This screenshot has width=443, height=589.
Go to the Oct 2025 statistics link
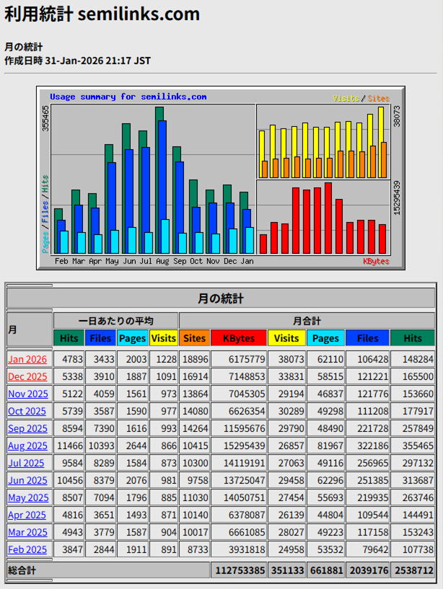click(x=27, y=411)
